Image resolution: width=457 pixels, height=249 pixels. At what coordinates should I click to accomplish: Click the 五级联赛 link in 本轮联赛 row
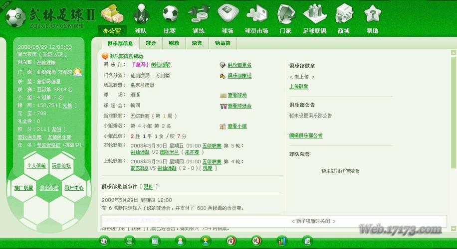[212, 146]
